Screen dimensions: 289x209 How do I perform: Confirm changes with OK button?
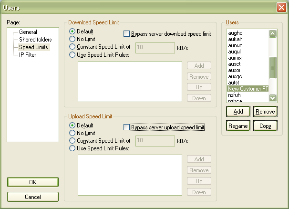(33, 182)
